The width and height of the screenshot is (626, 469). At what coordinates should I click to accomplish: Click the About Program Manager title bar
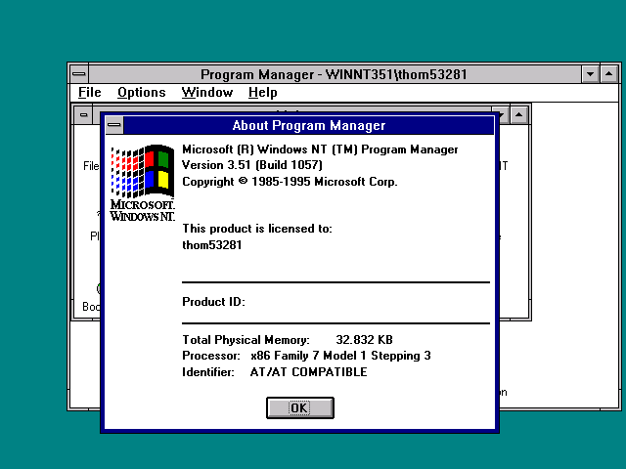point(308,125)
